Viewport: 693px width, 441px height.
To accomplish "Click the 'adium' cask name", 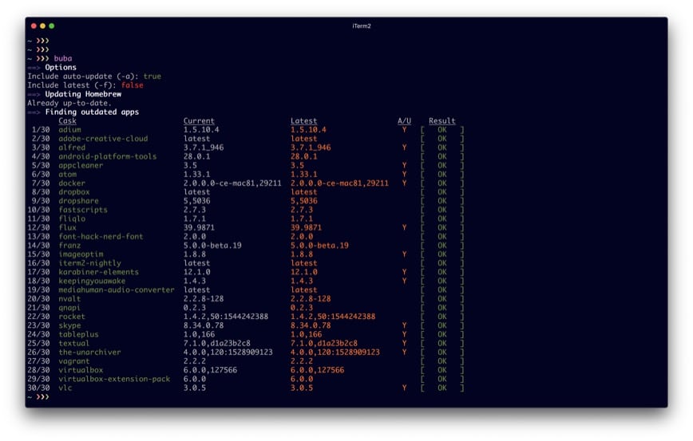I will point(69,130).
